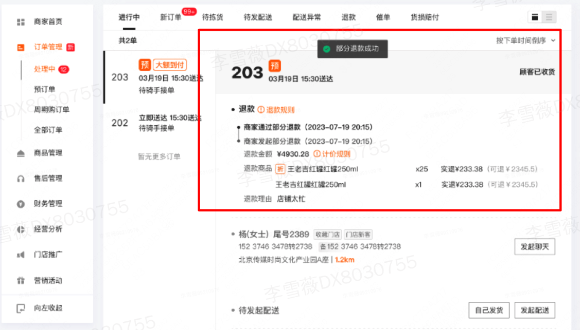Viewport: 580px width, 330px height.
Task: Click the 商品管理 sidebar icon
Action: pos(21,153)
